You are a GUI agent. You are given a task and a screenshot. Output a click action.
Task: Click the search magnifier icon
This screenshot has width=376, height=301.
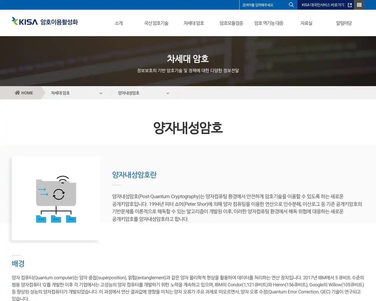click(x=291, y=5)
